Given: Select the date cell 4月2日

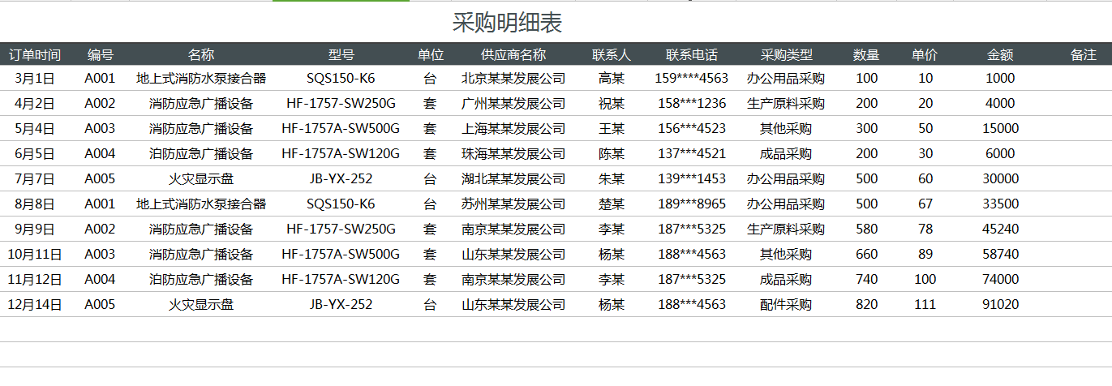Looking at the screenshot, I should click(x=35, y=104).
